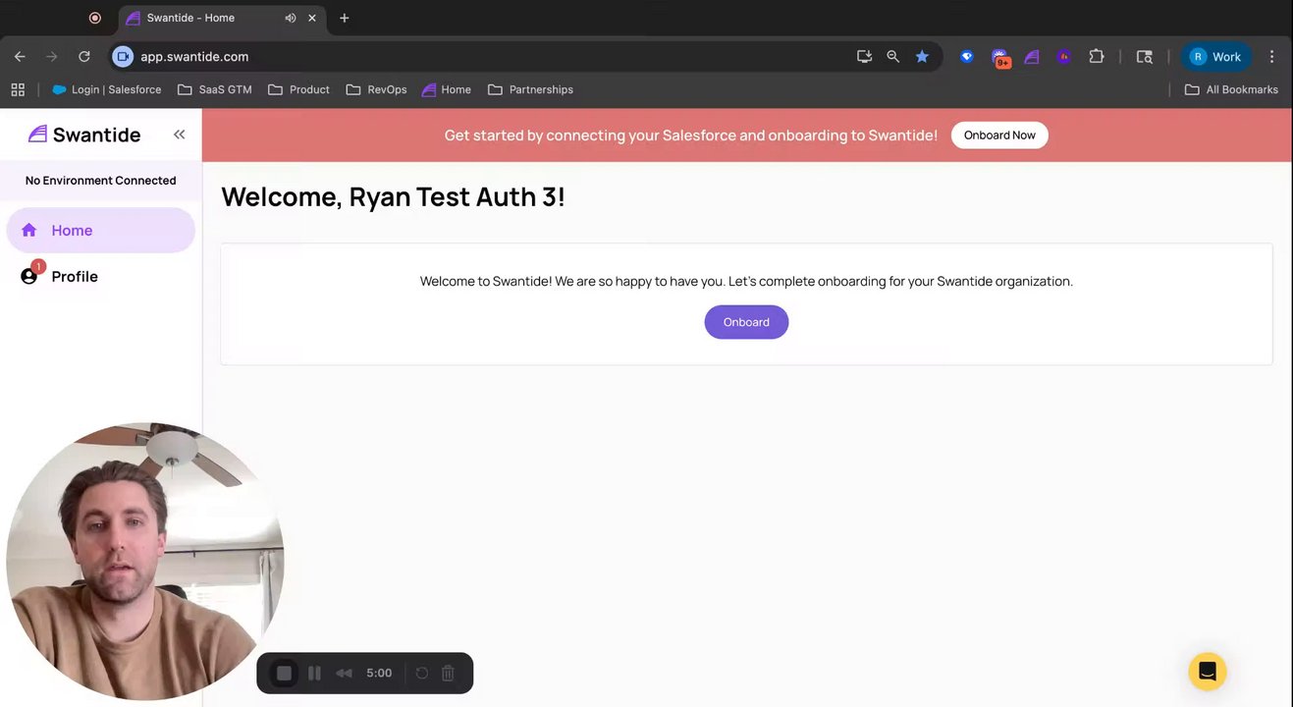Viewport: 1293px width, 707px height.
Task: Open the Partnerships bookmarks folder
Action: coord(530,89)
